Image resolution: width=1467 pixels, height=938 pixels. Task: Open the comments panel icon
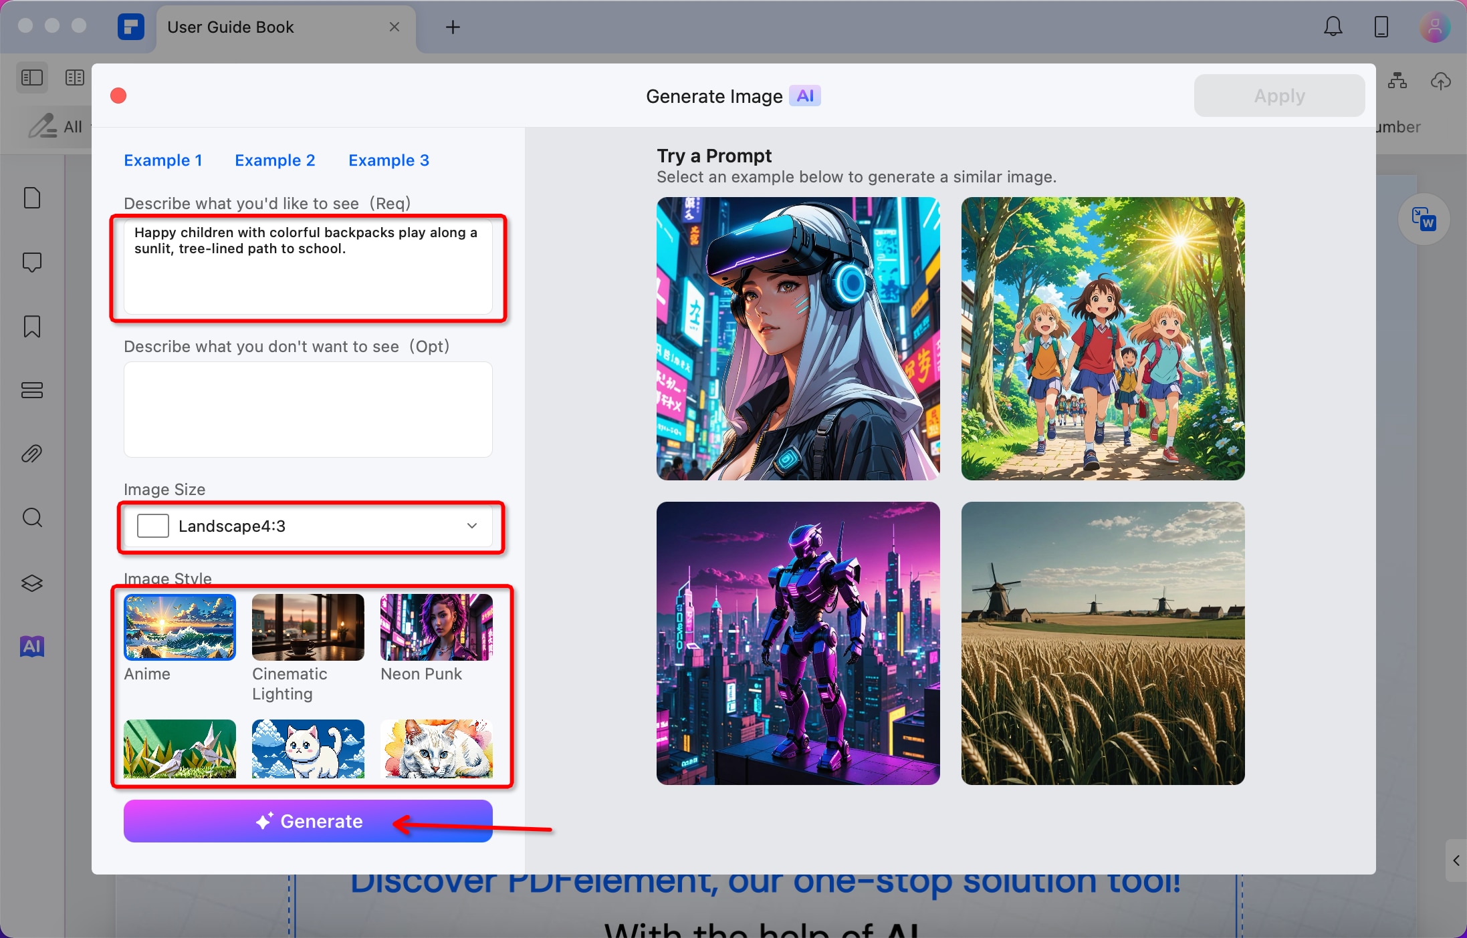(32, 262)
